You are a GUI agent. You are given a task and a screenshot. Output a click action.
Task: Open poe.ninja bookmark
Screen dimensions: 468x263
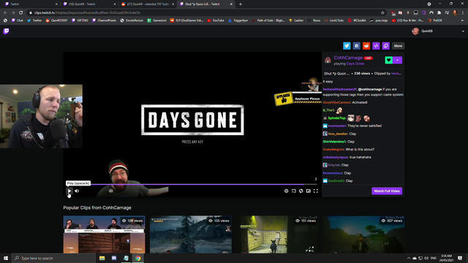pos(379,20)
